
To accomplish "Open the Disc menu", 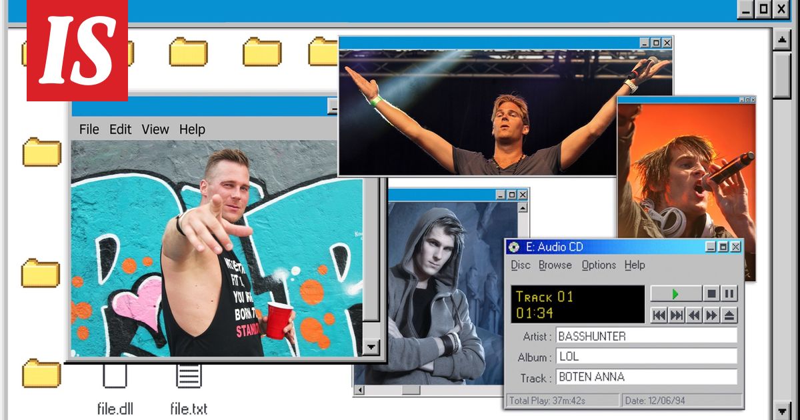I will coord(521,265).
